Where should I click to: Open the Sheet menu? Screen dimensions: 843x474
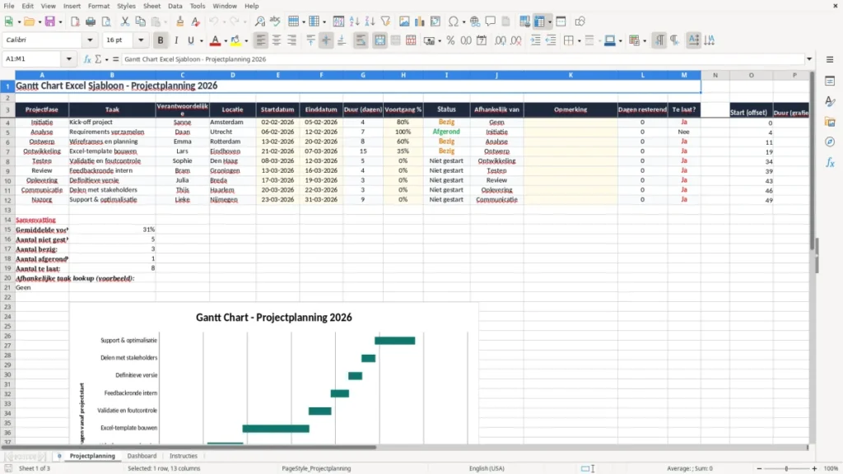click(151, 6)
